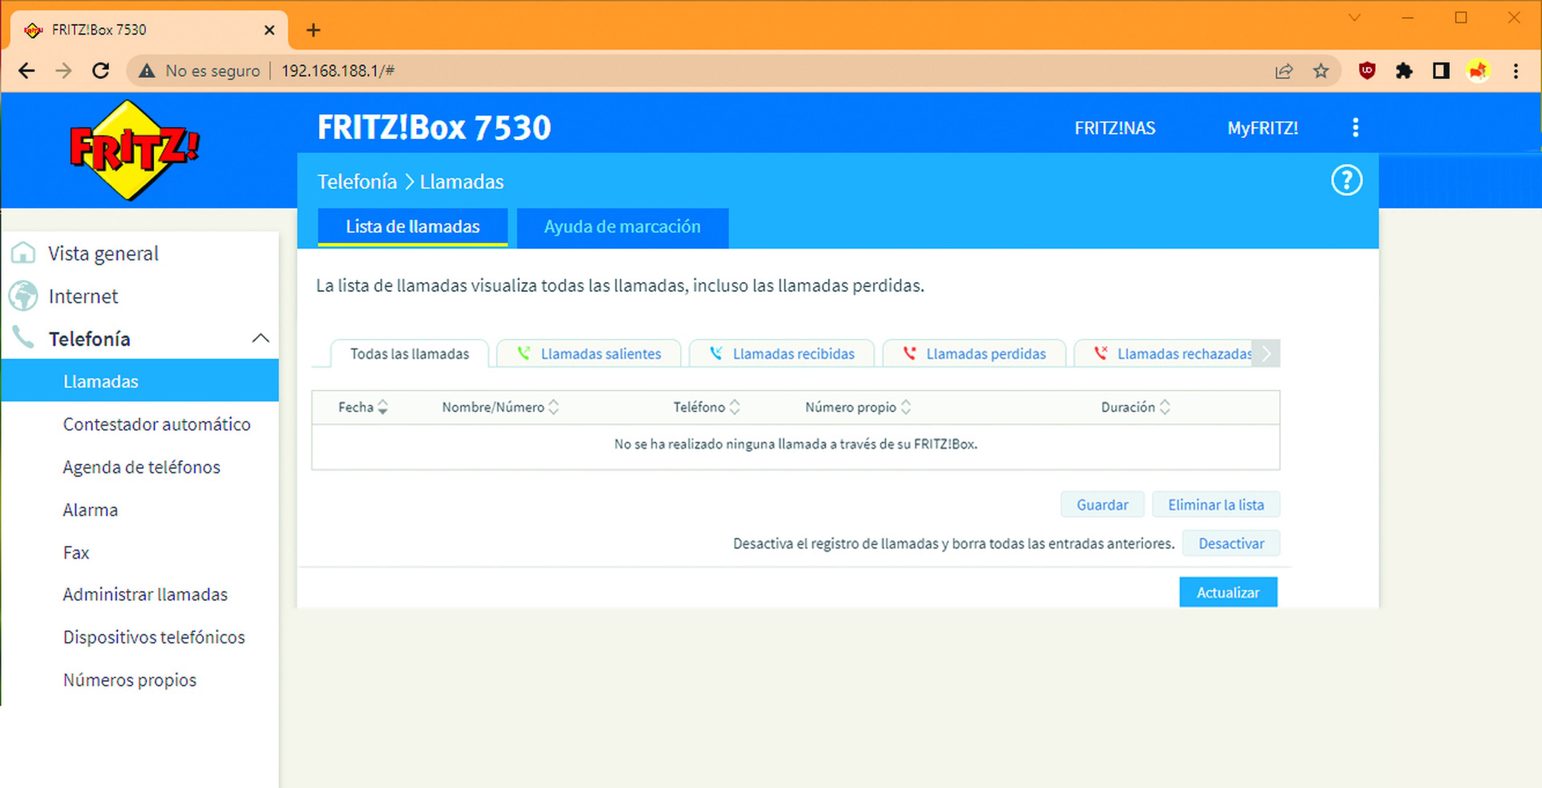Click the Vista general house icon
This screenshot has height=788, width=1542.
[x=23, y=253]
